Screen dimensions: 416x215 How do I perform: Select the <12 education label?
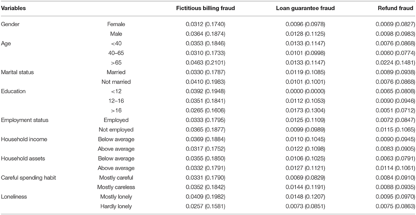116,92
